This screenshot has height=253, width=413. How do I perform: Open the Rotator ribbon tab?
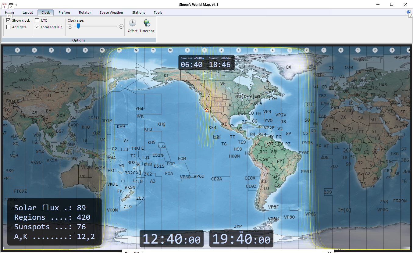point(85,12)
